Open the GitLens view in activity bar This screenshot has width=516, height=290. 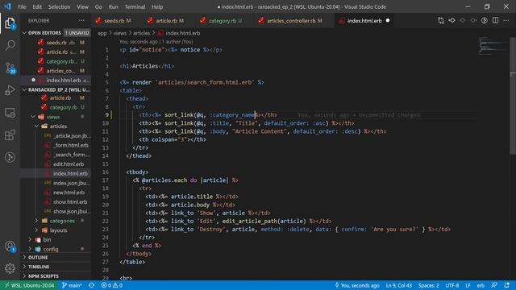pos(10,157)
